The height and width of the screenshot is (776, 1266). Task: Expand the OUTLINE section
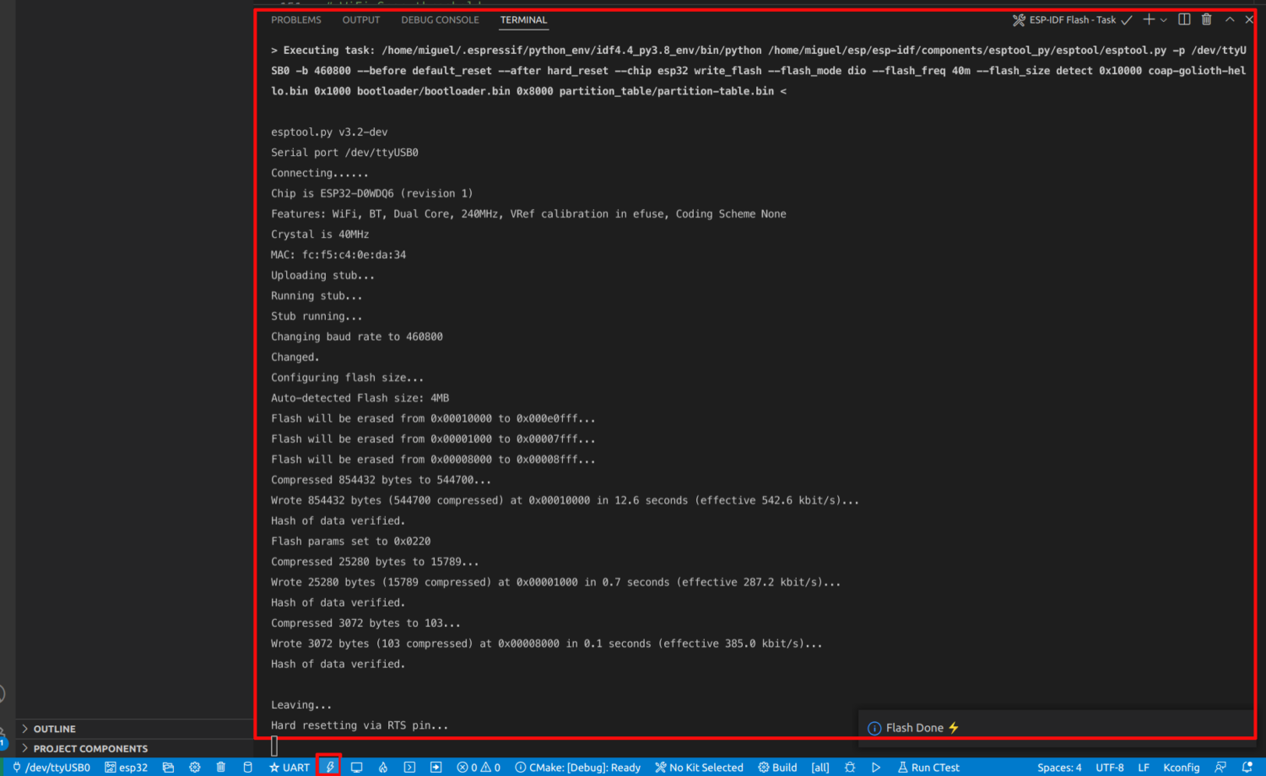(x=52, y=728)
